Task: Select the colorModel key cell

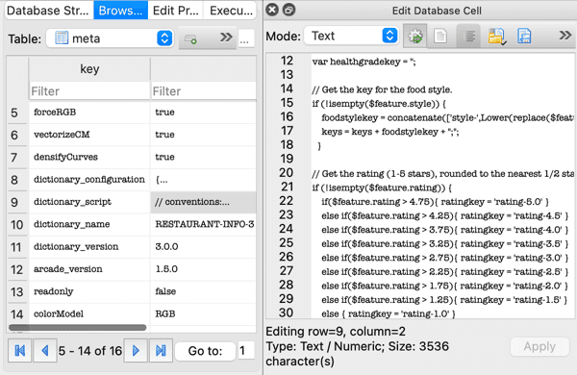Action: [89, 314]
